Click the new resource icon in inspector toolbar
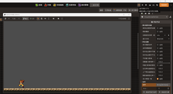 pyautogui.click(x=142, y=13)
